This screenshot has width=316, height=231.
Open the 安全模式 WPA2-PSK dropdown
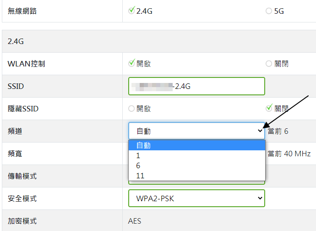click(x=196, y=198)
